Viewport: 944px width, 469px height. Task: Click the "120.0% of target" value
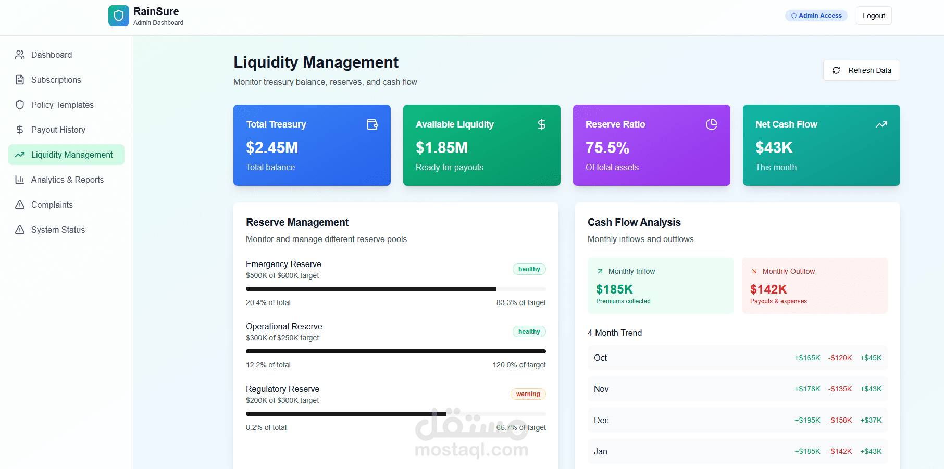519,365
